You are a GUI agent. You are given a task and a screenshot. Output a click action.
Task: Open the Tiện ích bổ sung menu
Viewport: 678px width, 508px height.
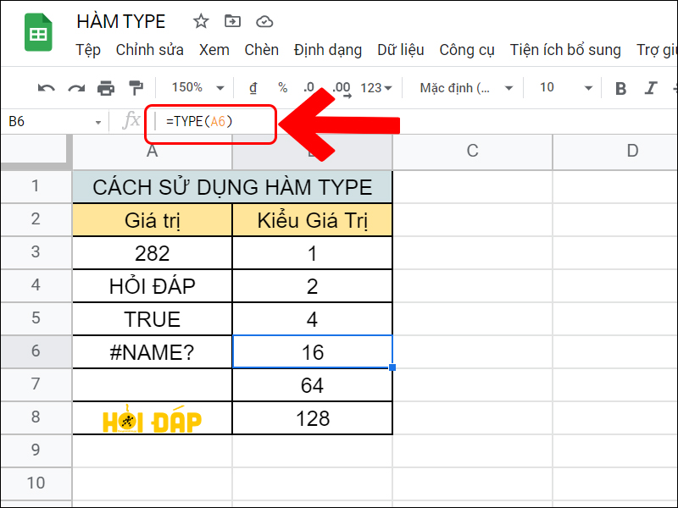click(565, 50)
